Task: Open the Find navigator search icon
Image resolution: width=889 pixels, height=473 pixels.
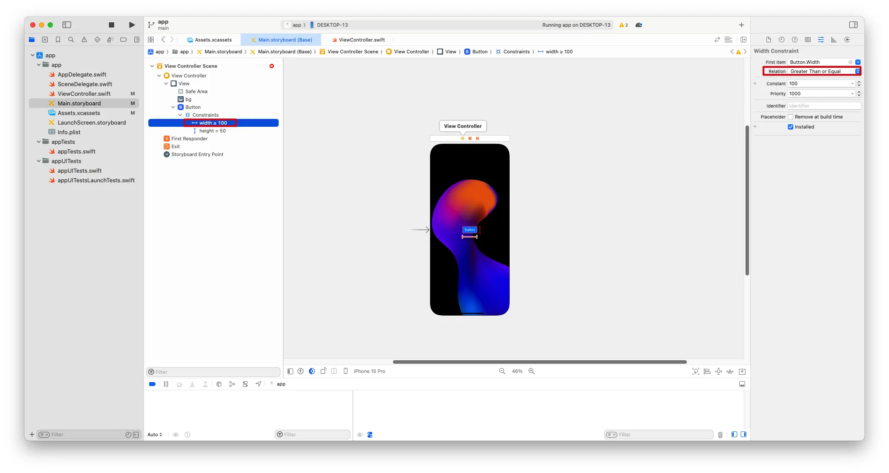Action: [71, 40]
